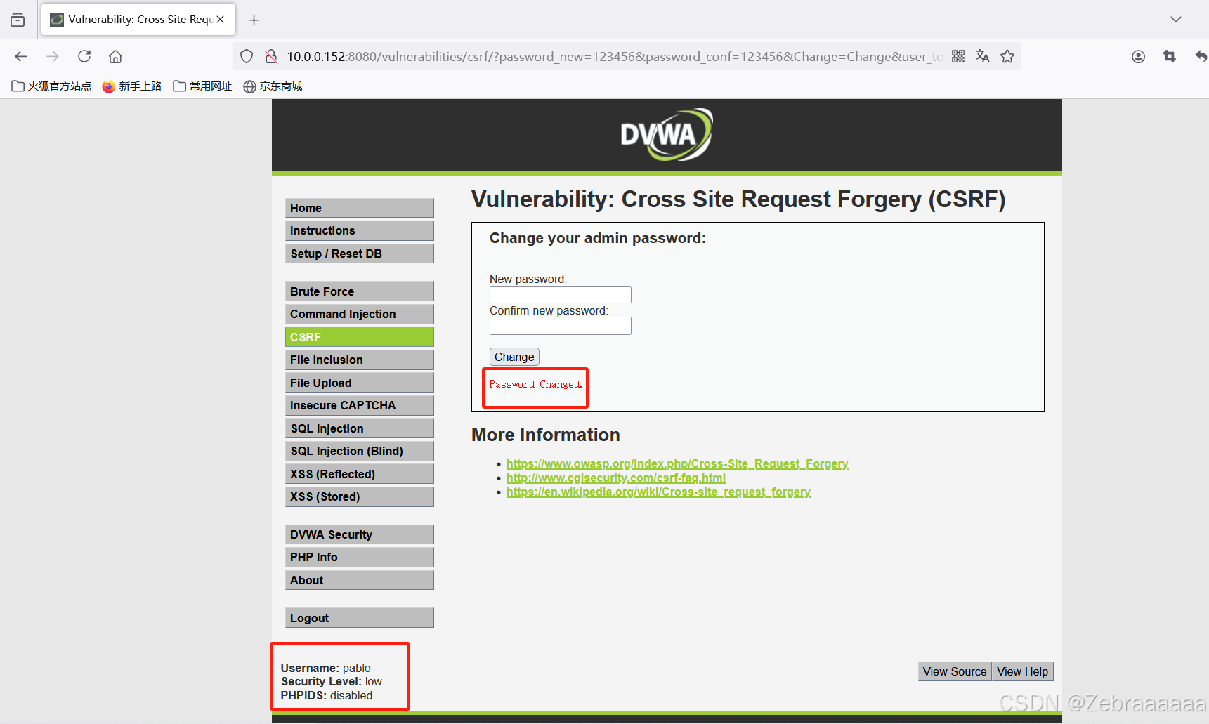Click the DVWA logo

(667, 134)
